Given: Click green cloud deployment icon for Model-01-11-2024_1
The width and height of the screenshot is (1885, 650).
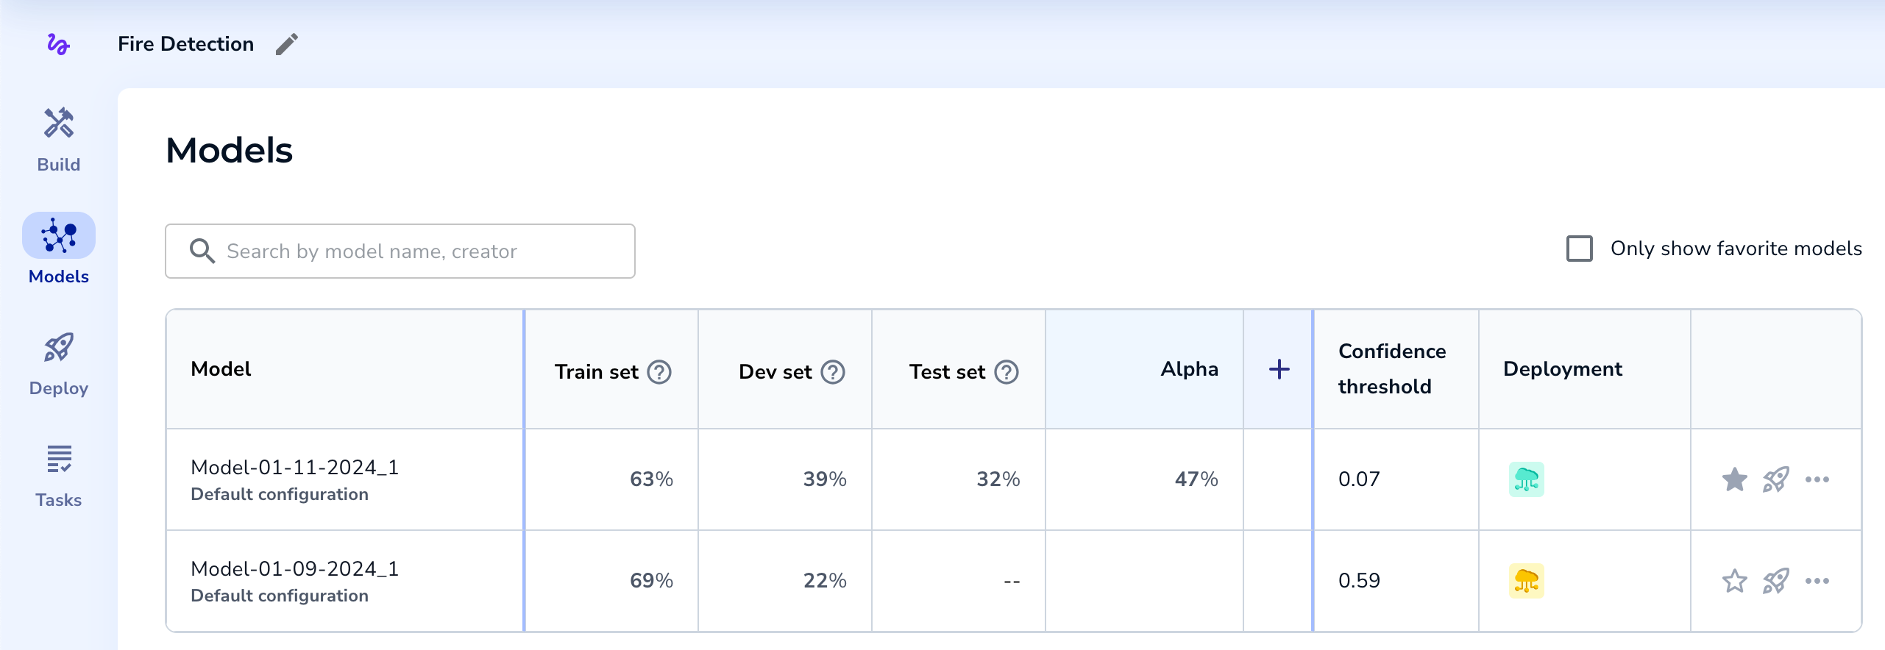Looking at the screenshot, I should pyautogui.click(x=1526, y=479).
